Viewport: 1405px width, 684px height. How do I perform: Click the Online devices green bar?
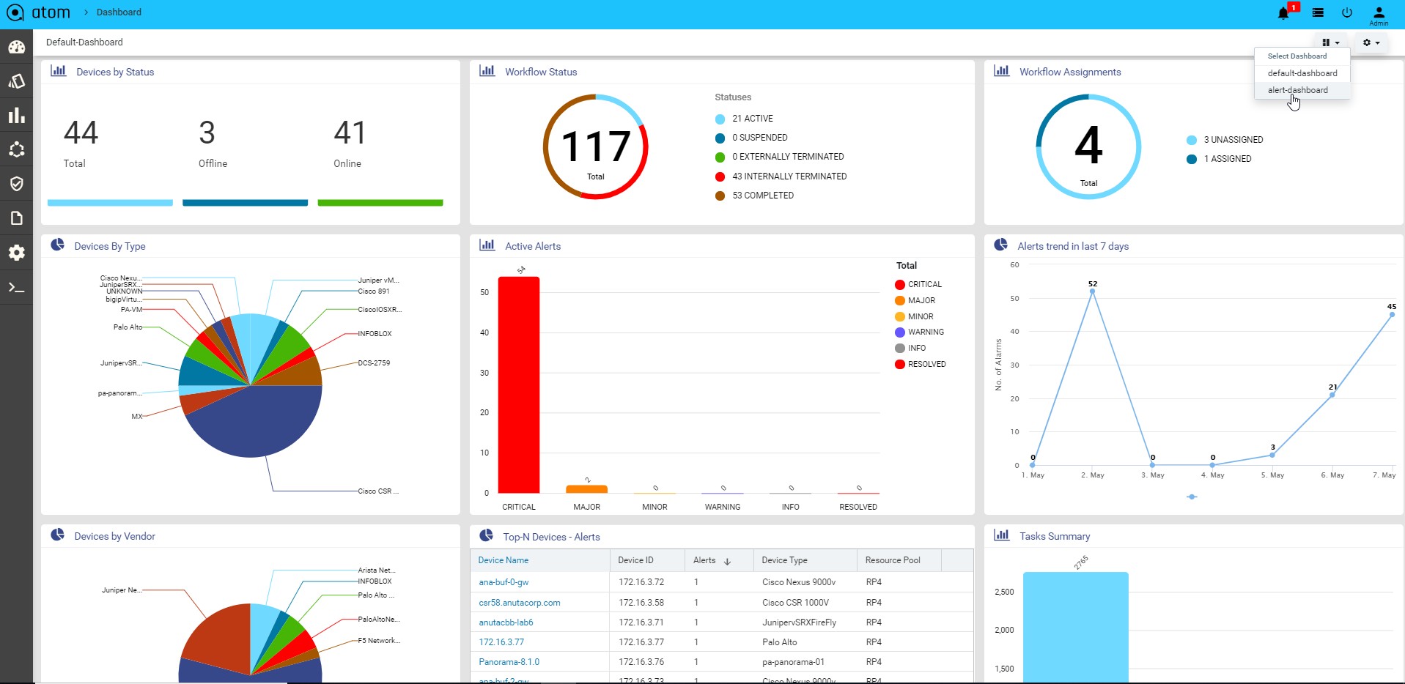point(380,203)
